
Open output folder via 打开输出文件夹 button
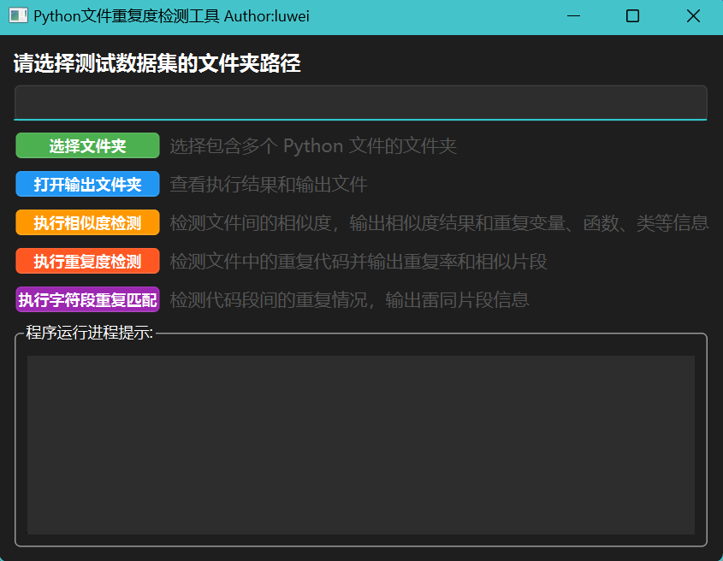pos(87,185)
